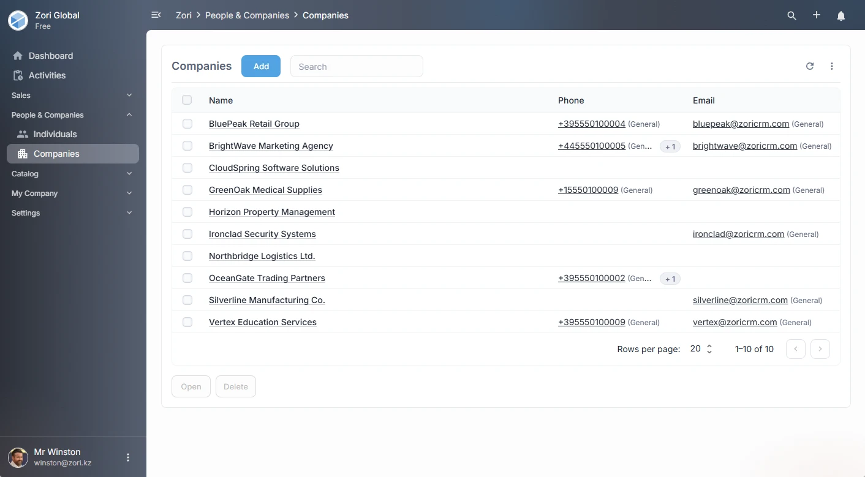865x477 pixels.
Task: Expand the Settings sidebar section
Action: (73, 213)
